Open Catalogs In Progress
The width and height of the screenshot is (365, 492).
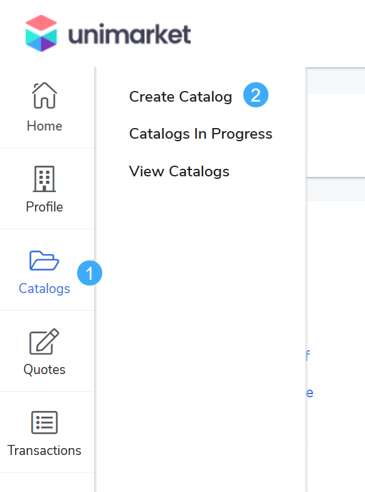(x=201, y=134)
